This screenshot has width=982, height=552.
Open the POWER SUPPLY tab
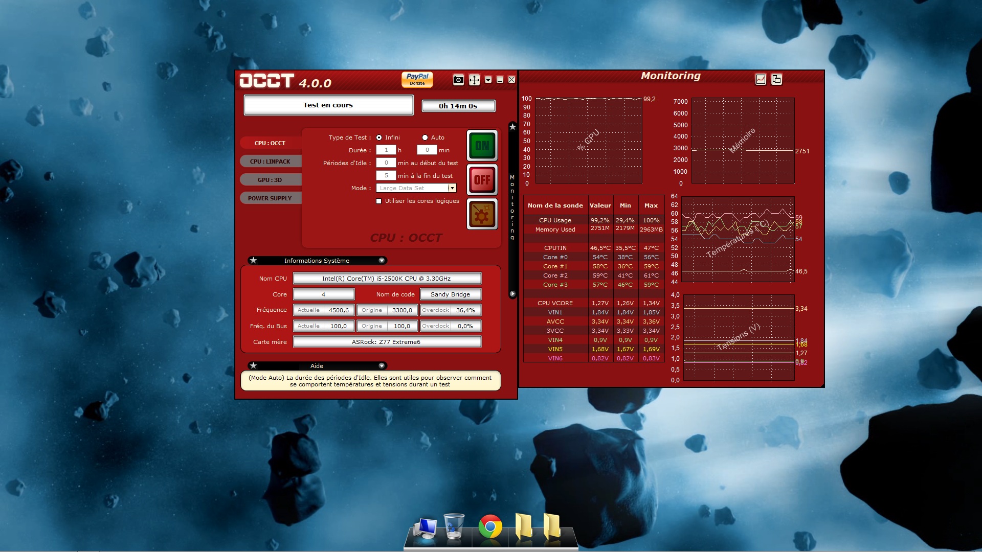click(270, 198)
